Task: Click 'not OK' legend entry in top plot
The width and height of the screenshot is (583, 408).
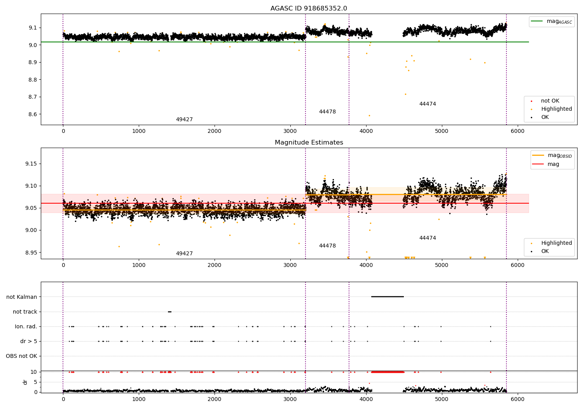Action: point(550,101)
